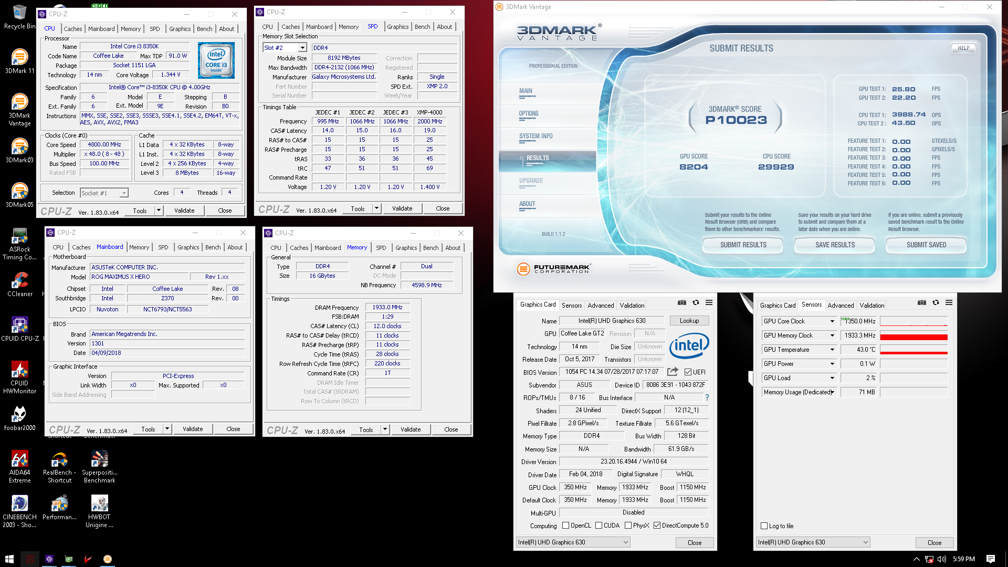
Task: Select the CCleaner desktop icon
Action: click(19, 285)
